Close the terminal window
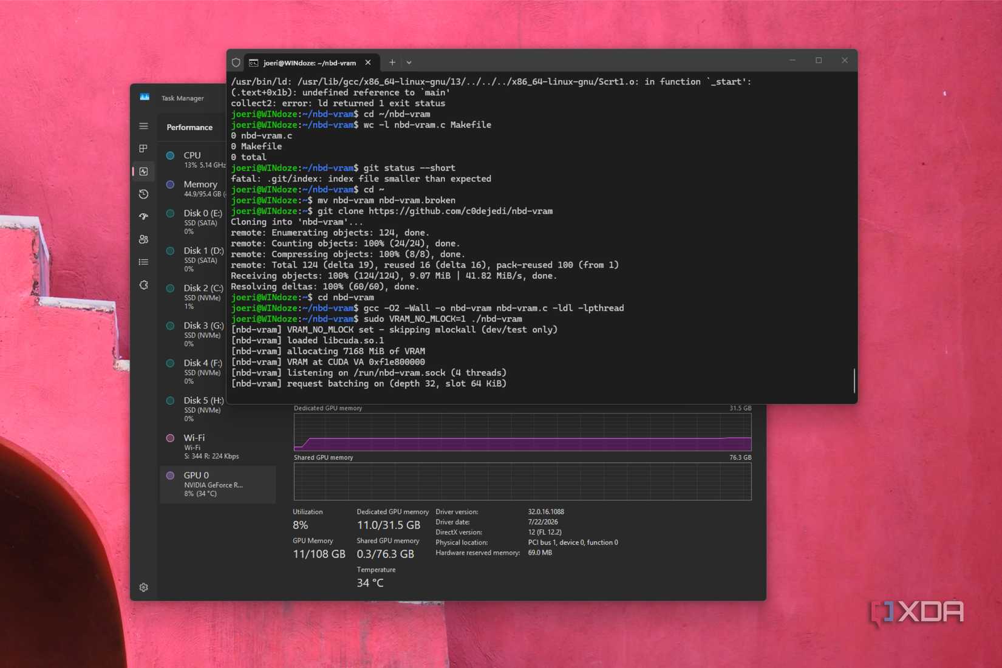The image size is (1002, 668). [x=845, y=61]
